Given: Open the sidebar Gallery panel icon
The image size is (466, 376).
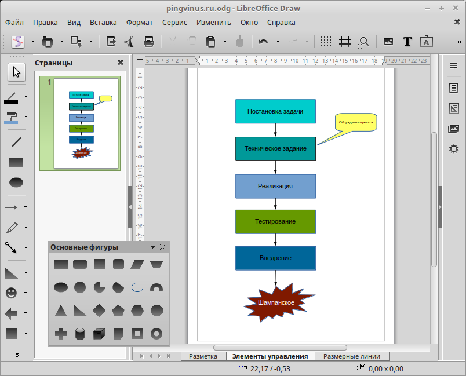Looking at the screenshot, I should (x=454, y=129).
